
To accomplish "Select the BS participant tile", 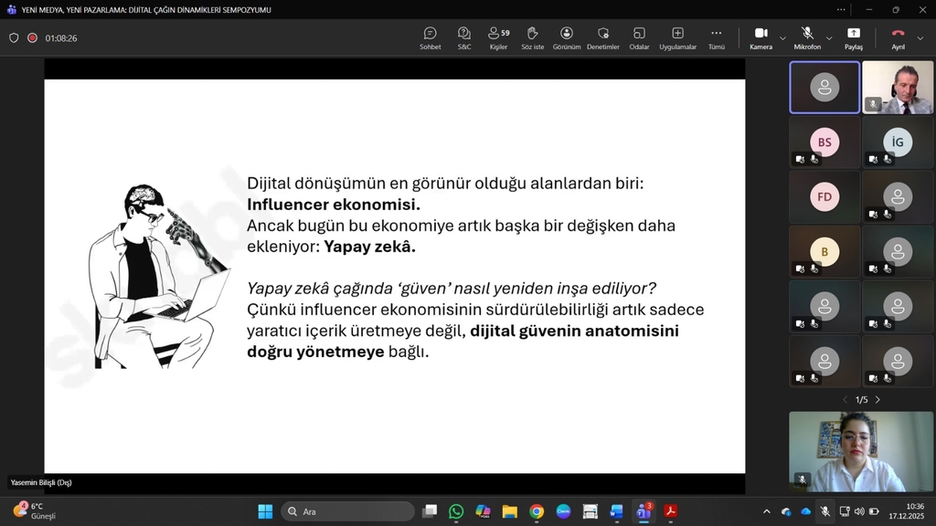I will [x=824, y=142].
